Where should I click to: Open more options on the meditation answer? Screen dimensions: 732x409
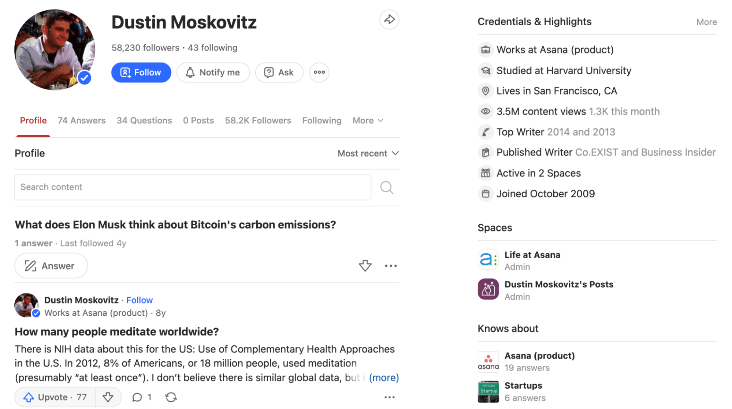389,397
